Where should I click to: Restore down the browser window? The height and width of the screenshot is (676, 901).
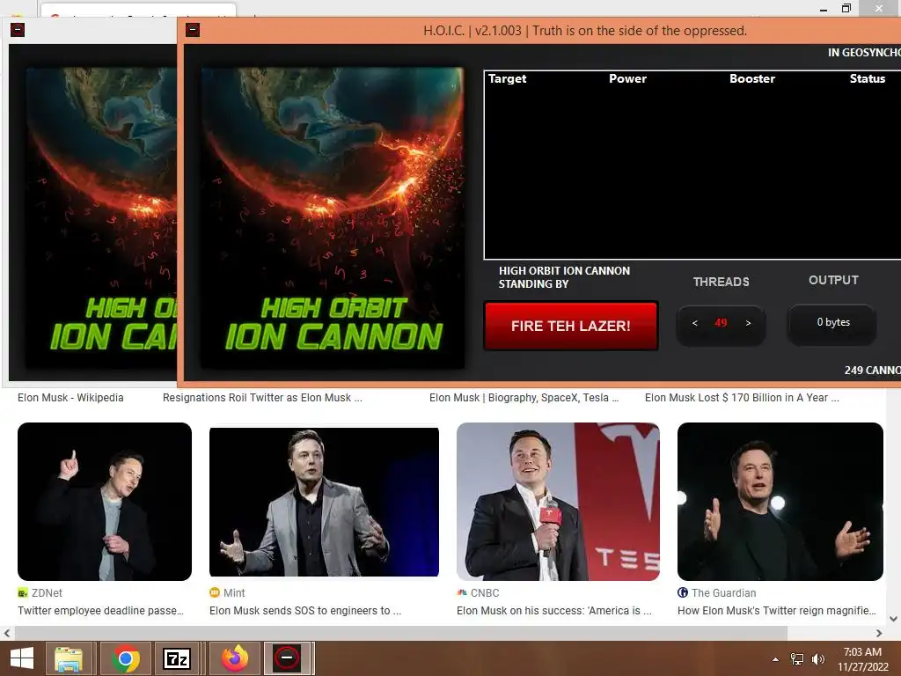pyautogui.click(x=846, y=8)
